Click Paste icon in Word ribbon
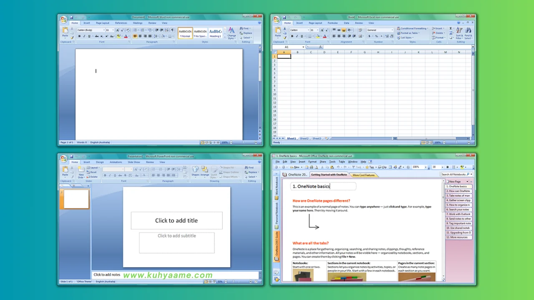 (x=65, y=32)
